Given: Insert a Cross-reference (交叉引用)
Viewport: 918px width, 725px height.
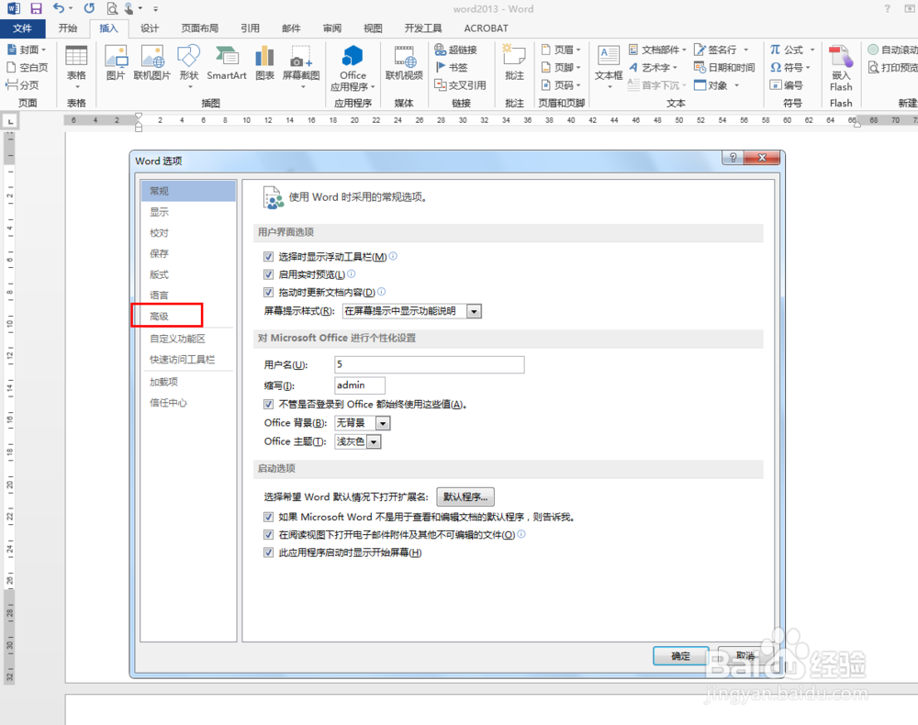Looking at the screenshot, I should (461, 84).
